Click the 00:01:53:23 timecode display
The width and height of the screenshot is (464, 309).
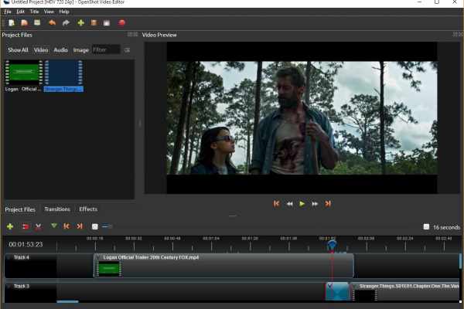tap(26, 245)
